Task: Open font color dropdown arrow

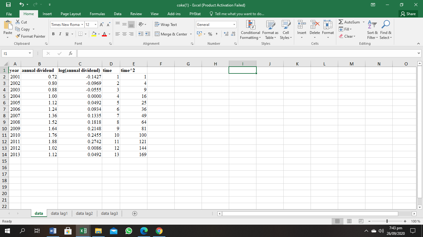Action: tap(109, 34)
